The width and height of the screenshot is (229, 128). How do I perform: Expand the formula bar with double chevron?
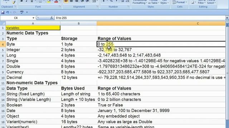tap(227, 18)
